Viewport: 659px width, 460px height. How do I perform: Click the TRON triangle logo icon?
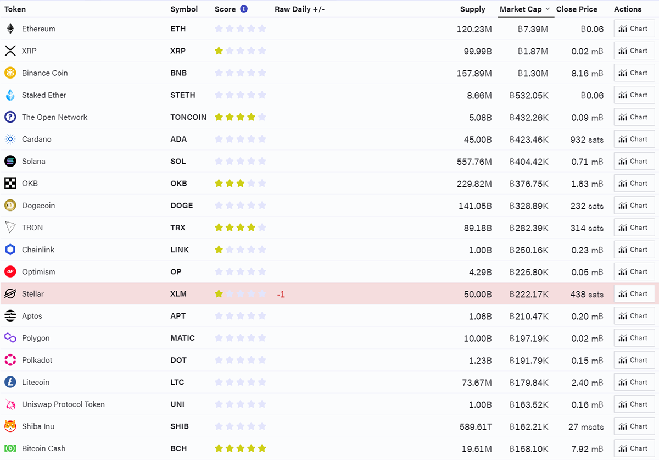point(10,228)
